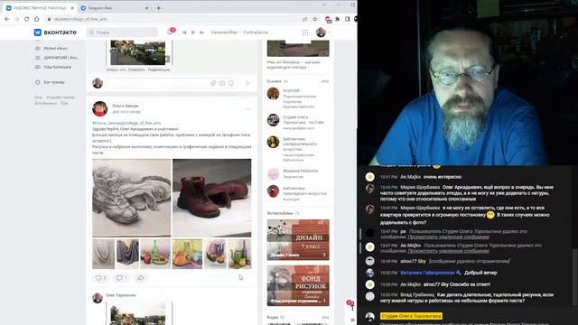Click the first 'Просмотреть удаленное сообщение' link in chat
Image resolution: width=578 pixels, height=325 pixels.
pos(448,237)
